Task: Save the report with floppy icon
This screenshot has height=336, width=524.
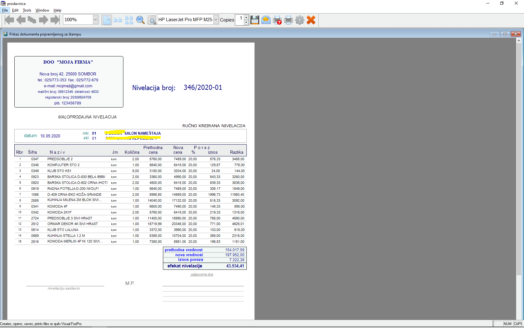Action: (255, 20)
